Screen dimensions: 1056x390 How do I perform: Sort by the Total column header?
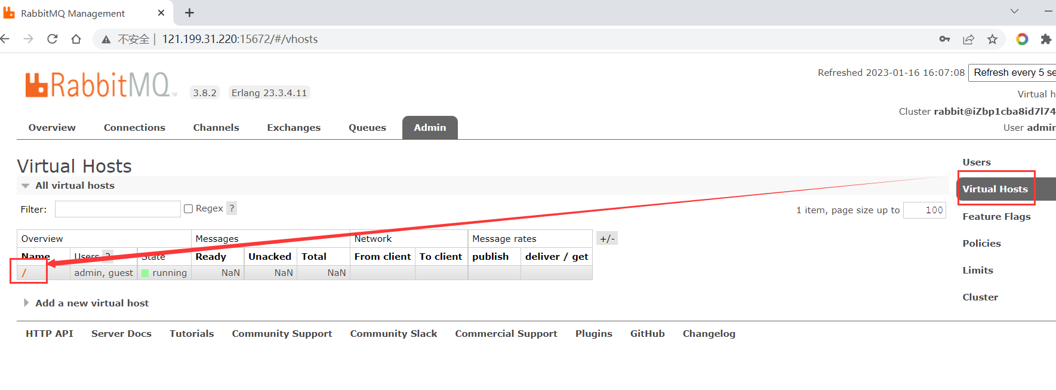click(x=314, y=256)
